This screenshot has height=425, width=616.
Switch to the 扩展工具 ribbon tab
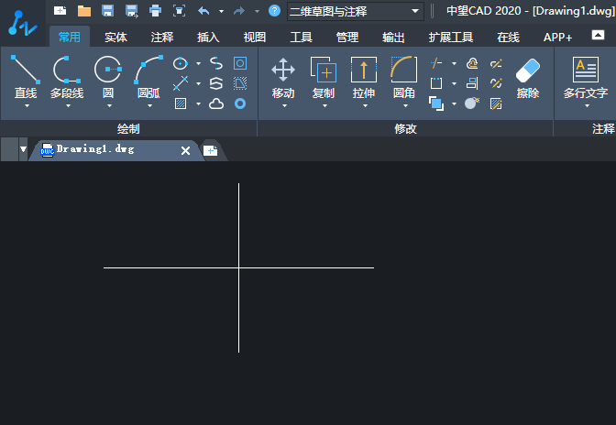pyautogui.click(x=451, y=38)
